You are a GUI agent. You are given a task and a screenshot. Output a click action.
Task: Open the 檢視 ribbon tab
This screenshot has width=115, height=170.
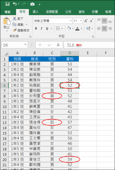tap(108, 12)
